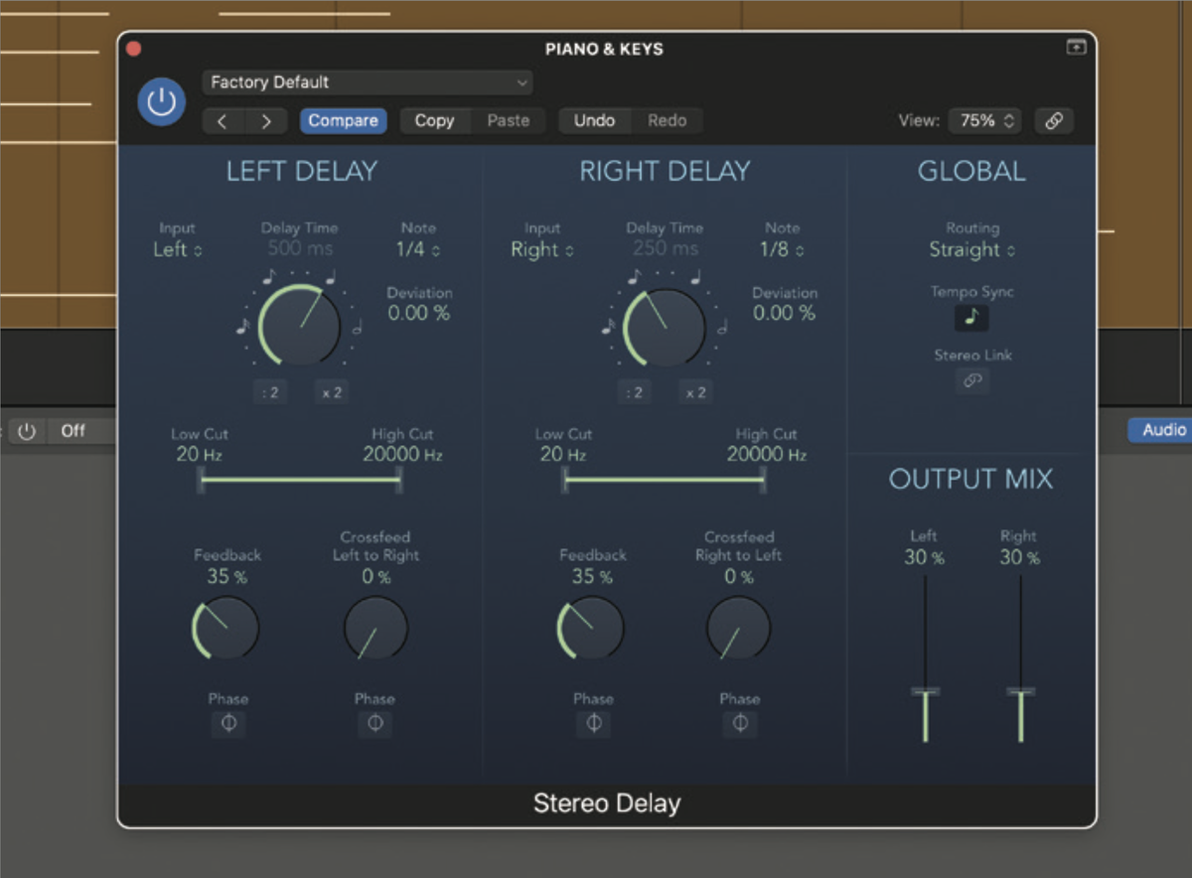Open the View zoom selector at 75%
This screenshot has width=1192, height=878.
pos(983,120)
